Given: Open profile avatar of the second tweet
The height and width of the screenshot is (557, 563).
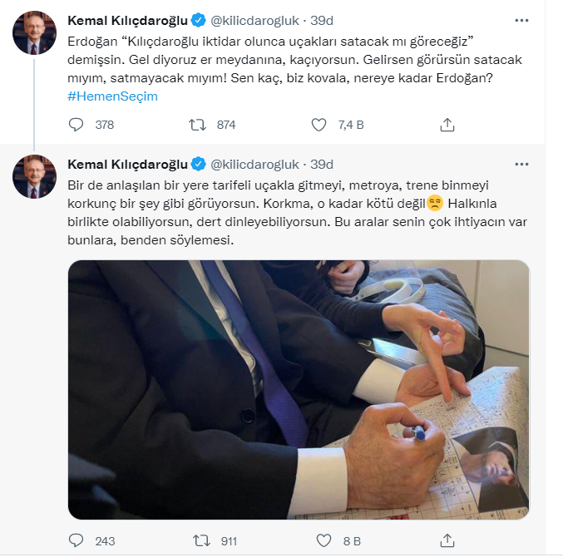Looking at the screenshot, I should coord(34,176).
